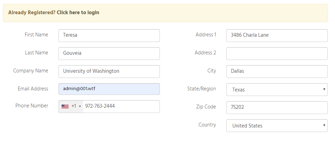Click the Email Address field
Viewport: 335px width, 141px height.
click(109, 89)
